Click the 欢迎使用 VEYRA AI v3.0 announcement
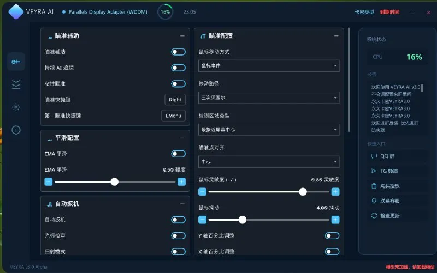The width and height of the screenshot is (437, 273). coord(395,87)
